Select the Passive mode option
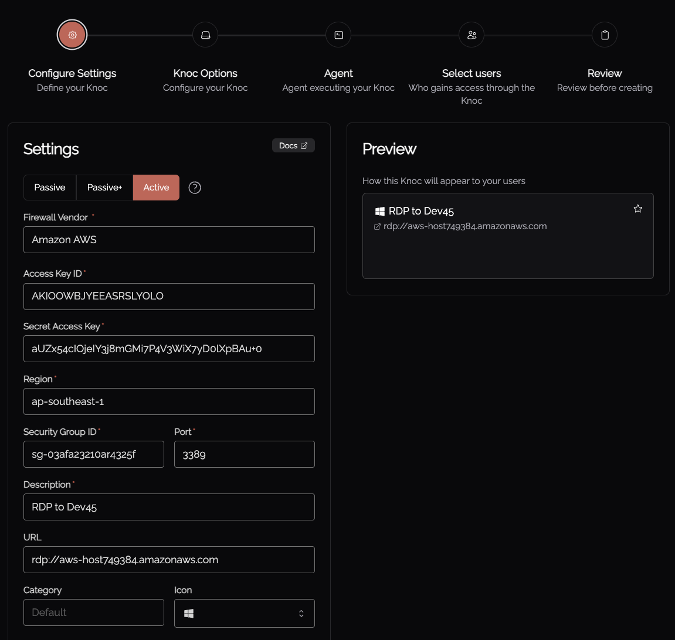Image resolution: width=675 pixels, height=640 pixels. point(50,188)
